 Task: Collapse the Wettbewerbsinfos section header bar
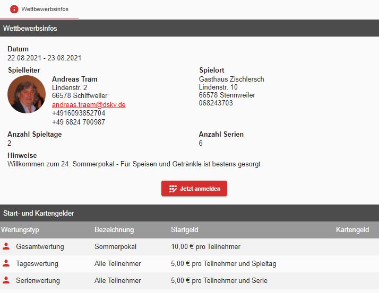click(x=189, y=28)
